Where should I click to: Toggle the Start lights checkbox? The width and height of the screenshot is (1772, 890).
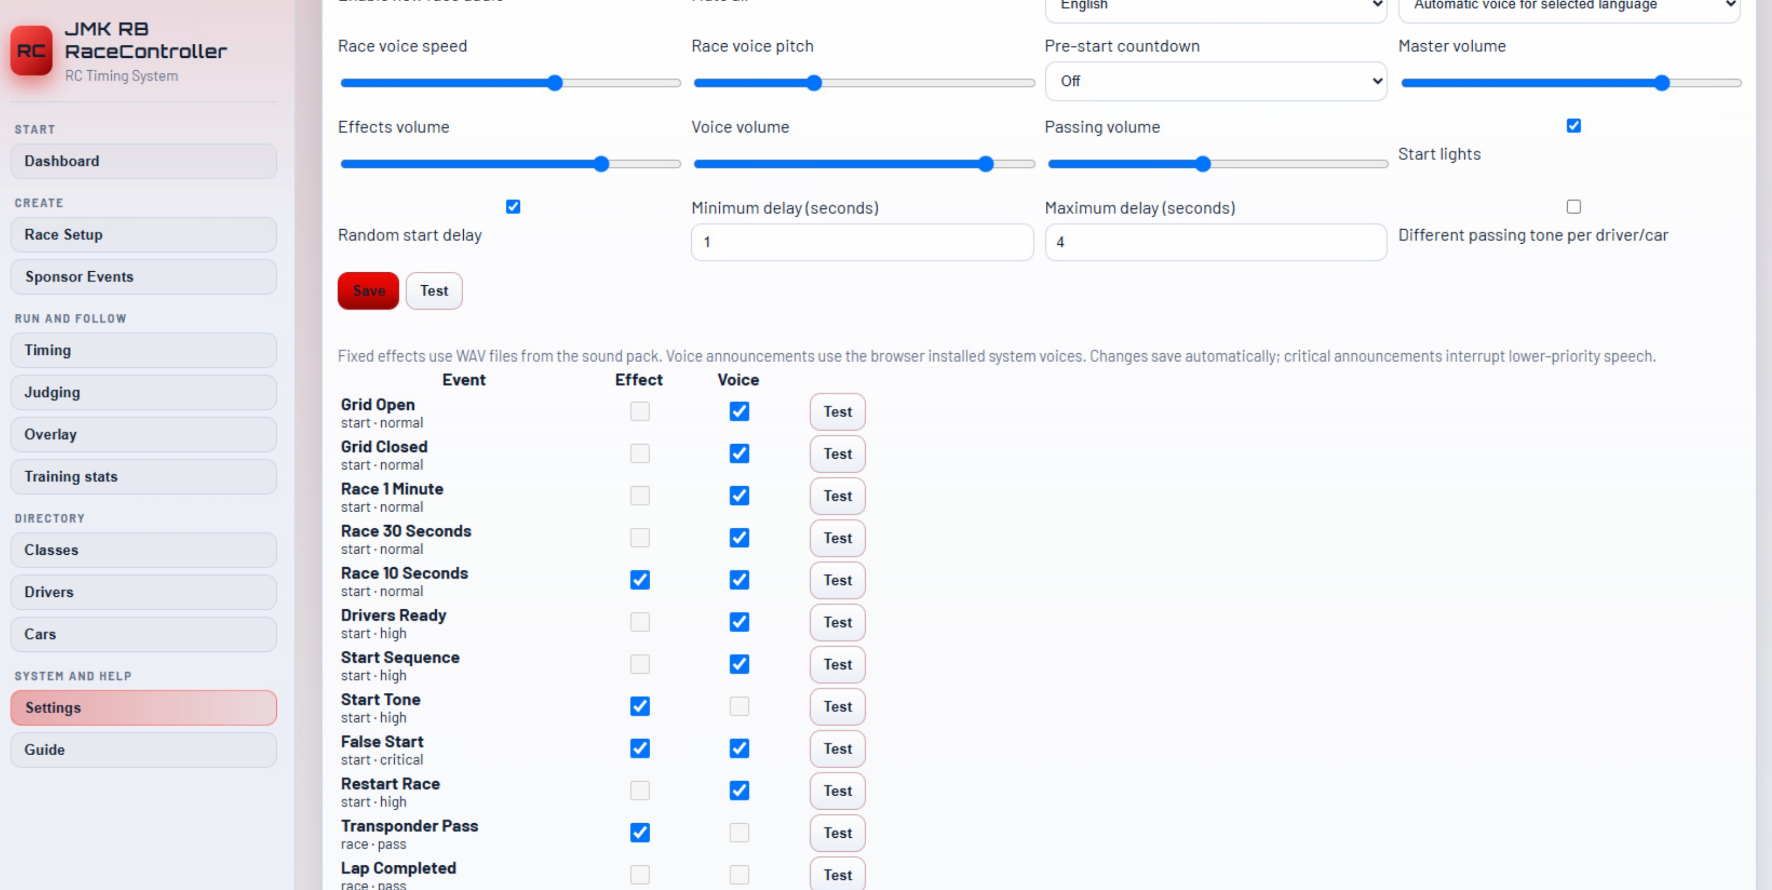coord(1573,126)
